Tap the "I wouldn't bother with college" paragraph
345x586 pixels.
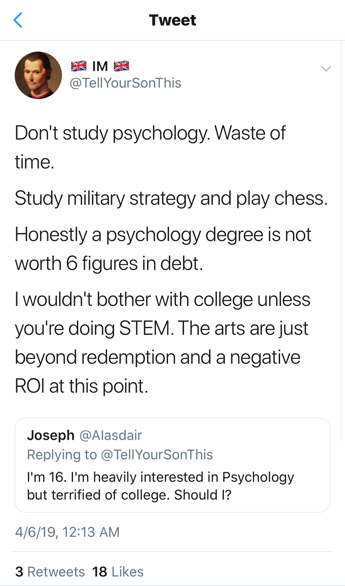pos(162,343)
